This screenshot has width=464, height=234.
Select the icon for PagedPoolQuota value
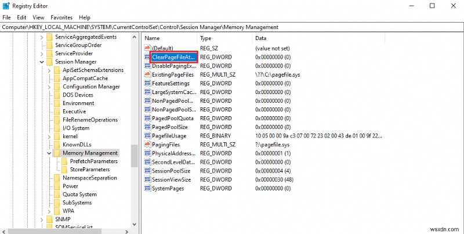(x=147, y=118)
